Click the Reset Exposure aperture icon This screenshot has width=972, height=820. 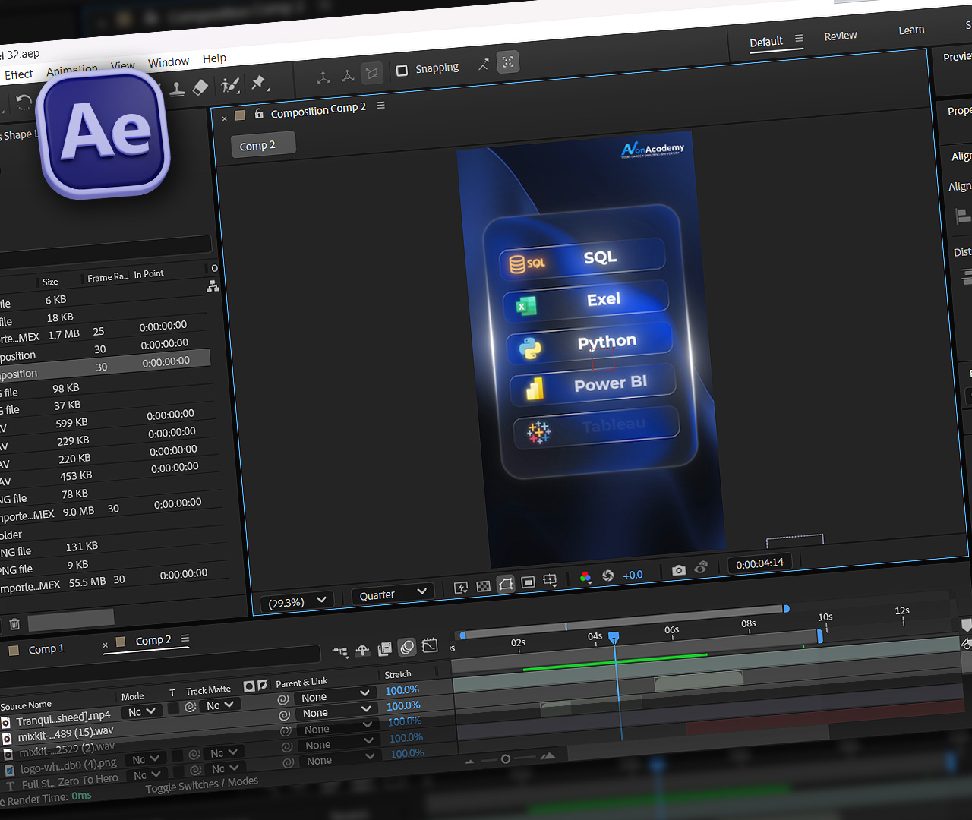coord(607,576)
